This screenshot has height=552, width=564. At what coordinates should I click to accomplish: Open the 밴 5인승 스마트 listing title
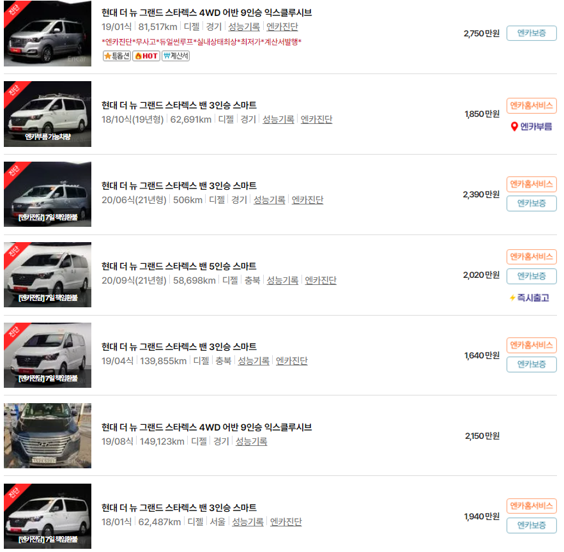click(x=179, y=266)
